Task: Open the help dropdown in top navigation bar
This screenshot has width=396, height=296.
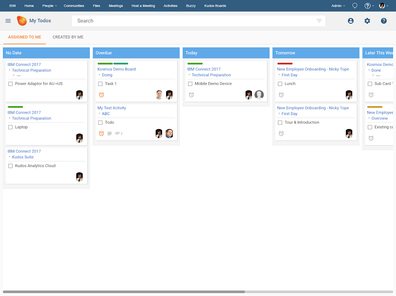Action: tap(369, 6)
